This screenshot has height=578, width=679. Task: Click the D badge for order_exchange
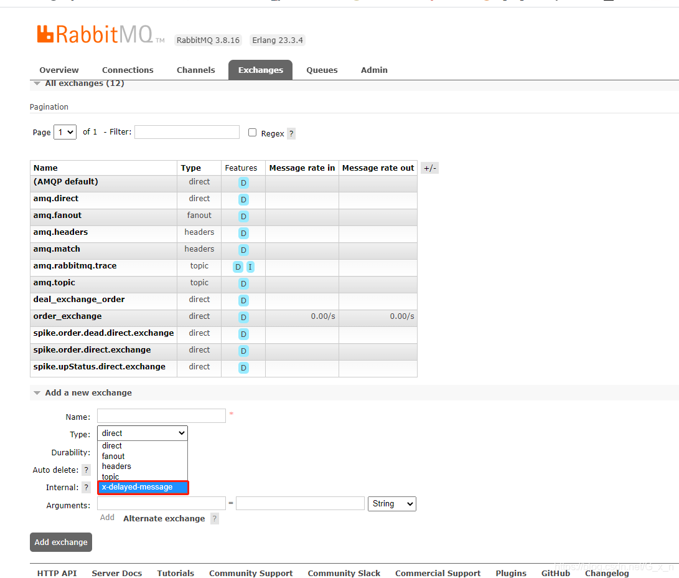[243, 318]
